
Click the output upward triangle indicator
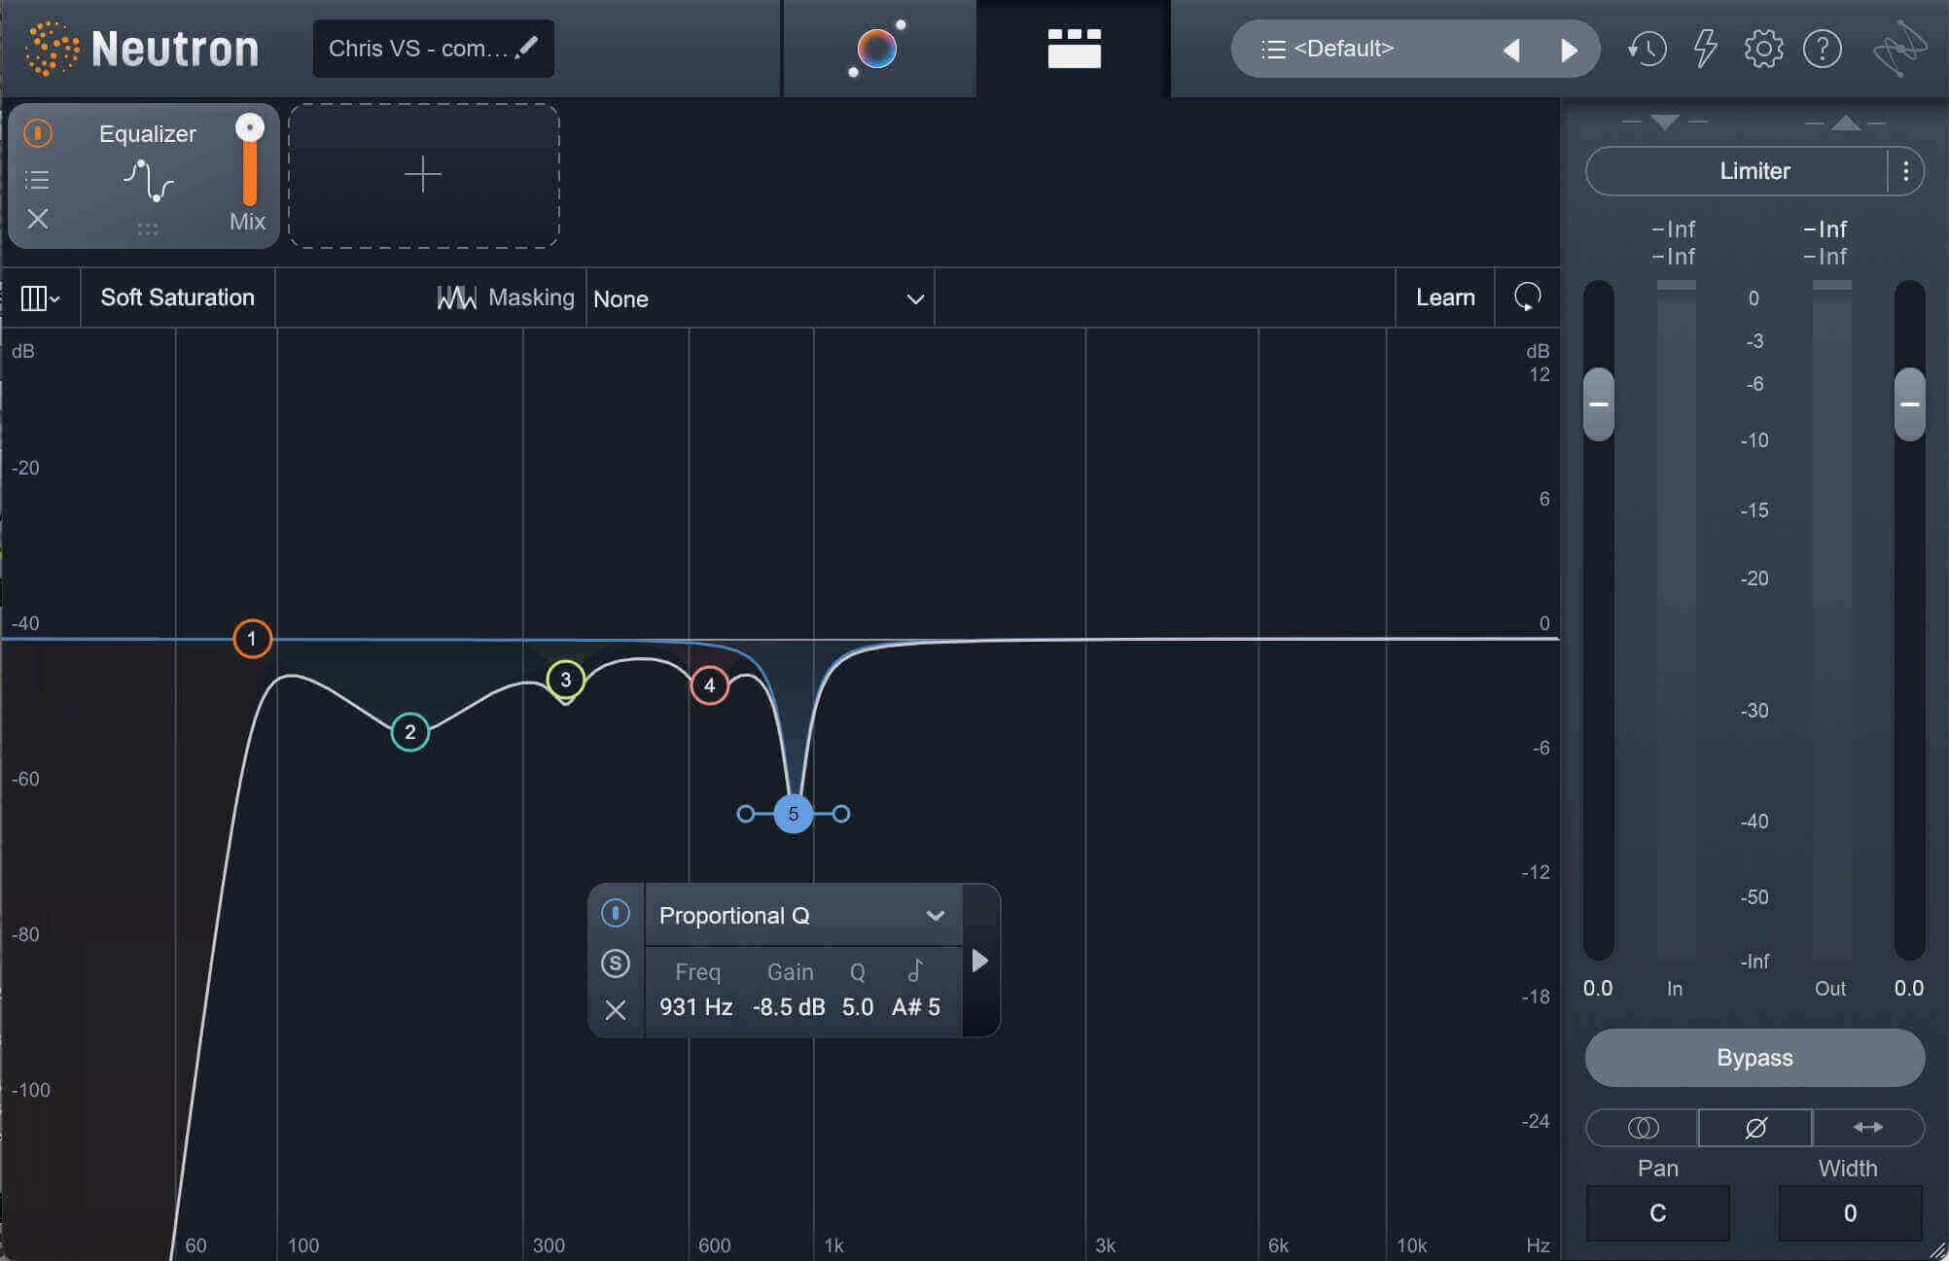[x=1846, y=123]
